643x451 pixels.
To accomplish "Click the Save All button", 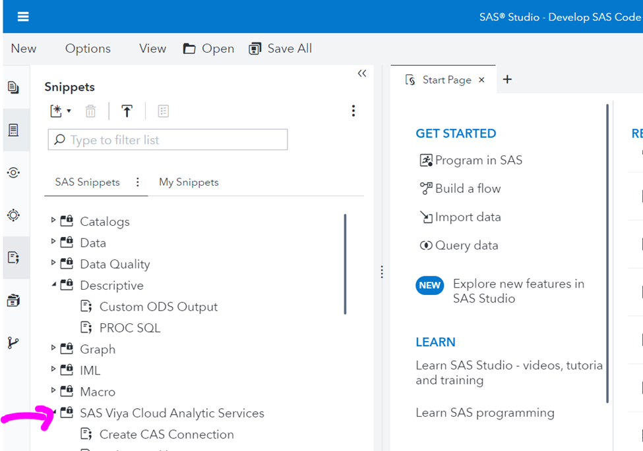I will (x=280, y=49).
